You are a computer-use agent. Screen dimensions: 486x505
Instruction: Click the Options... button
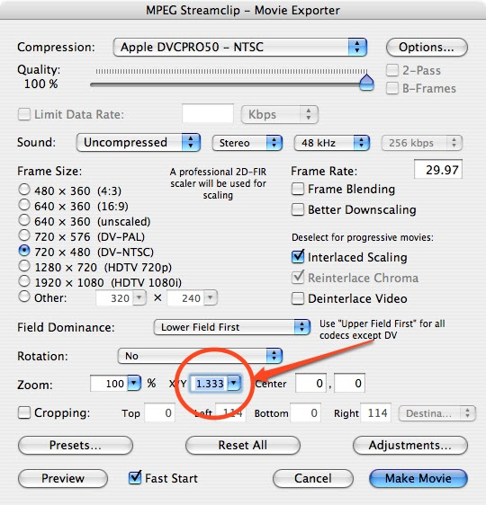pos(427,48)
